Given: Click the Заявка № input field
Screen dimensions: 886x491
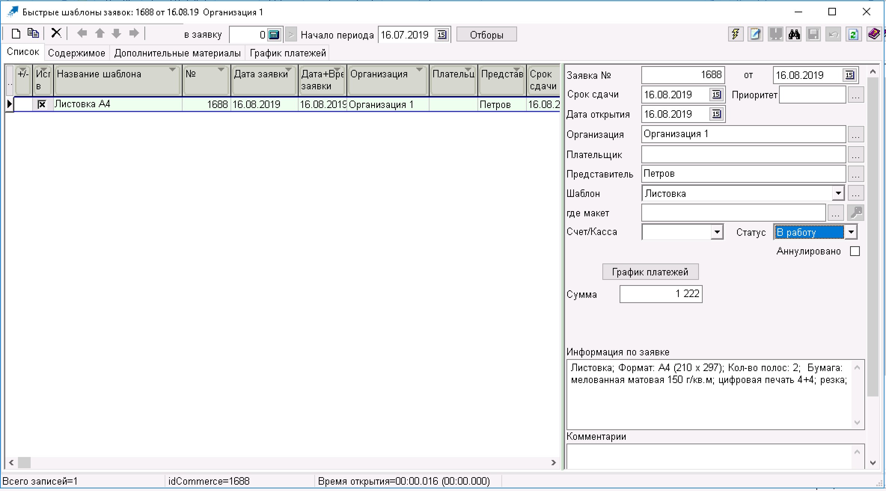Looking at the screenshot, I should (683, 75).
